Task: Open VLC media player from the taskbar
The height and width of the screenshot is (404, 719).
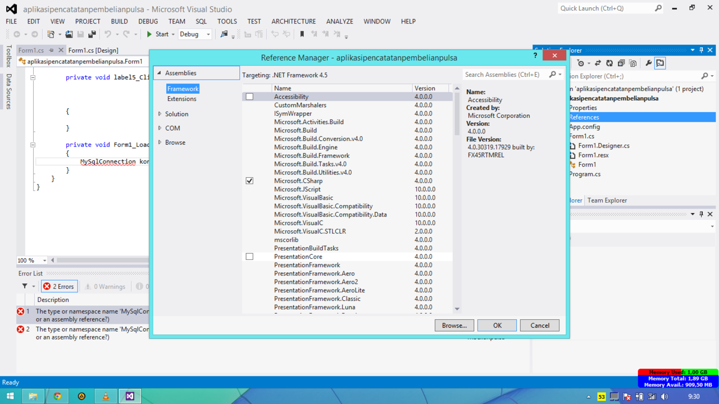Action: pyautogui.click(x=106, y=396)
